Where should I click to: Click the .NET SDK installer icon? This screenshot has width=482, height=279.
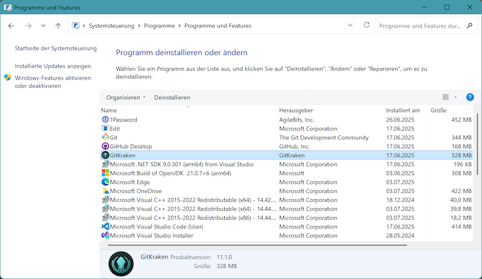(105, 164)
